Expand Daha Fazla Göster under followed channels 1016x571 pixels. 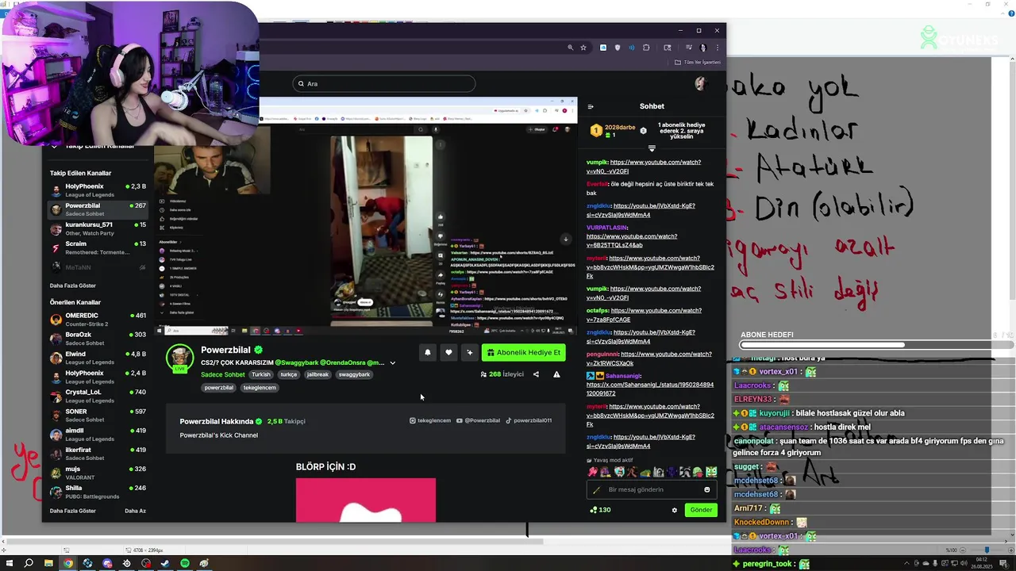[73, 285]
